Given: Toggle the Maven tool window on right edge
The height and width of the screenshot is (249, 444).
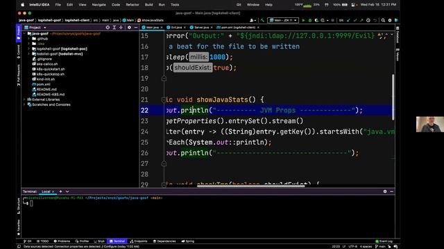Looking at the screenshot, I should pyautogui.click(x=398, y=55).
